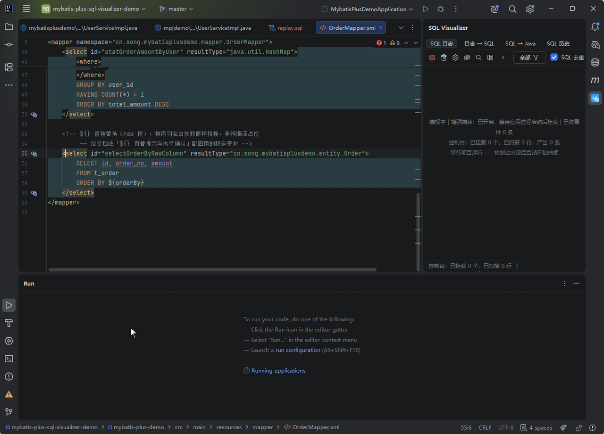The width and height of the screenshot is (604, 434).
Task: Open Search Everywhere magnifier in title bar
Action: (512, 9)
